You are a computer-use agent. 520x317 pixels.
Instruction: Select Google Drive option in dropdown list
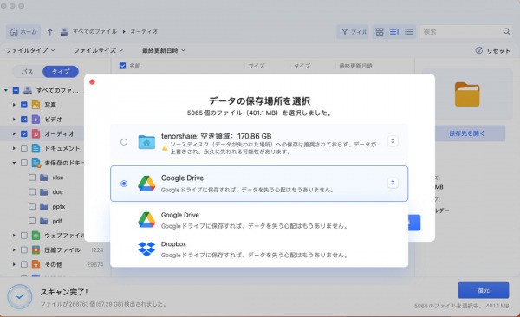click(x=259, y=220)
